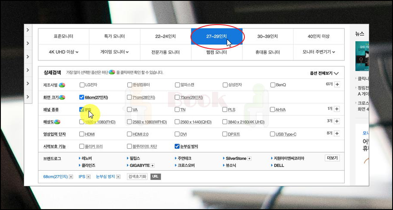393x210 pixels.
Task: Expand more resolutions with 3개 plus
Action: pos(337,121)
